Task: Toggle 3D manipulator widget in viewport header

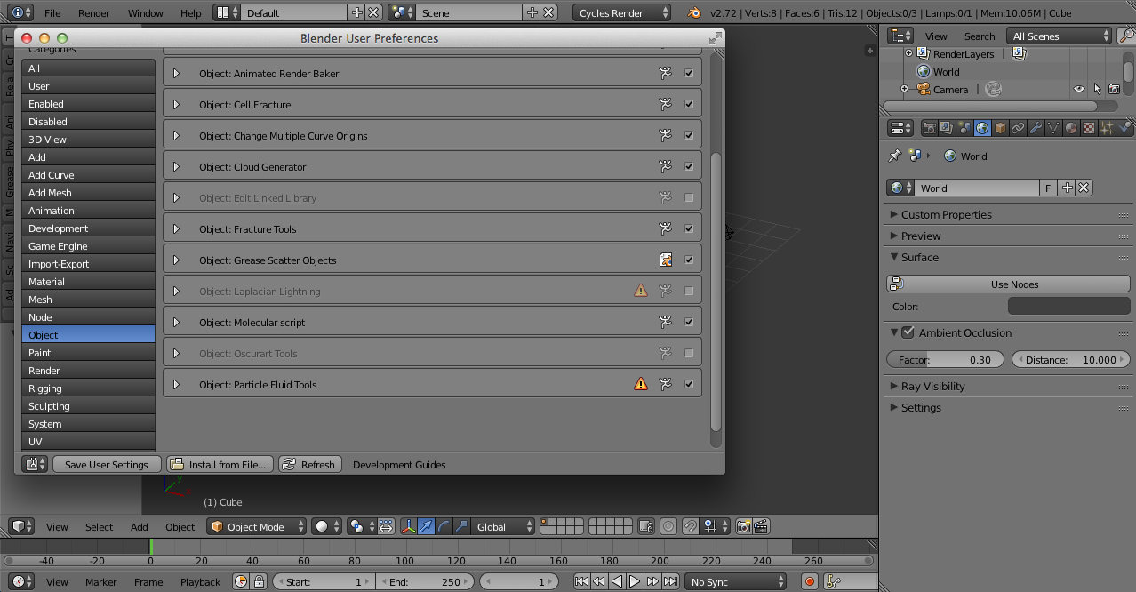Action: click(409, 526)
